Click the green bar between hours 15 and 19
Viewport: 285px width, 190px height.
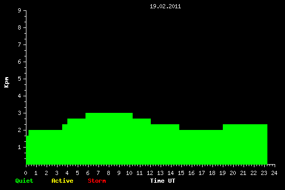click(x=201, y=147)
